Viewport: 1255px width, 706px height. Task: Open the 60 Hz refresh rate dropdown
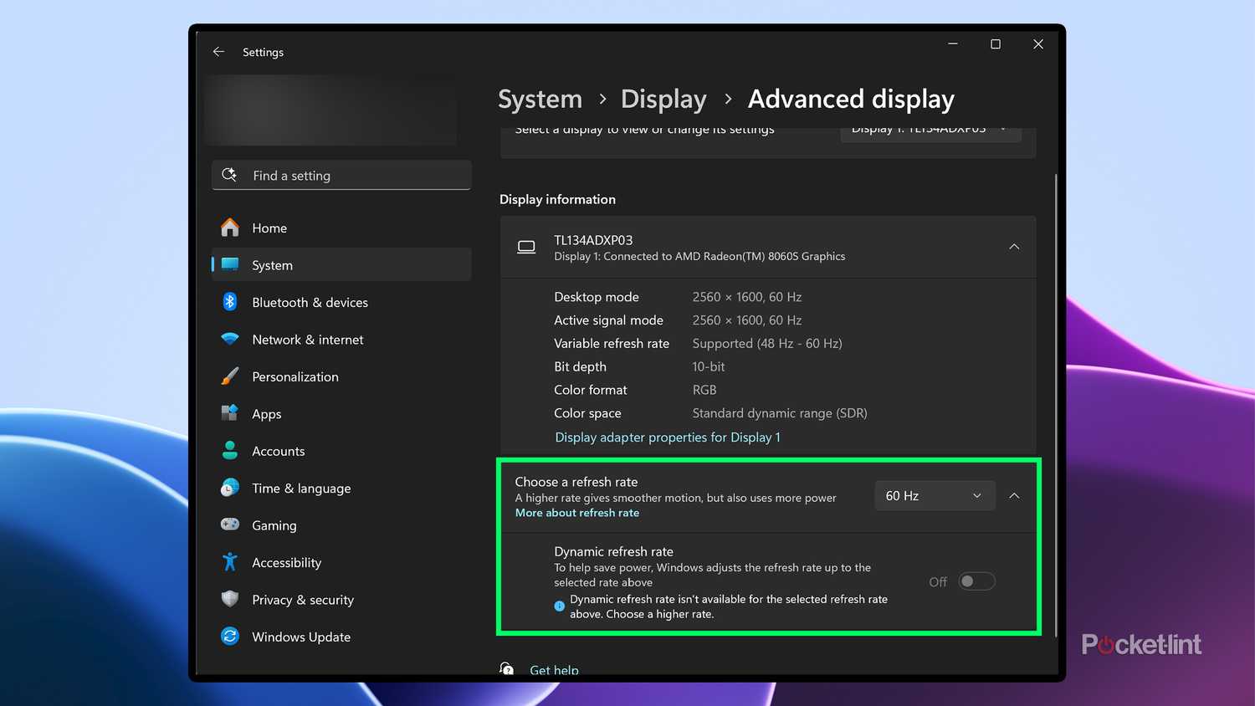935,495
